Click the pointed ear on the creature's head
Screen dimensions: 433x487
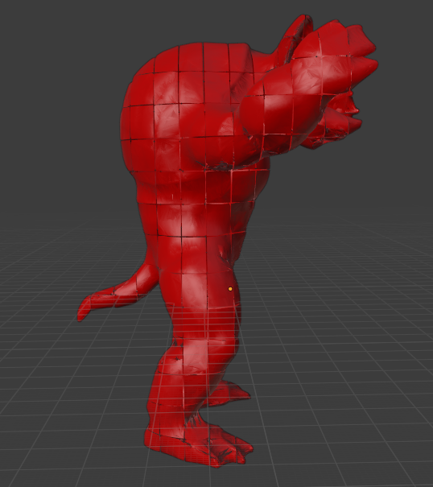tap(299, 34)
